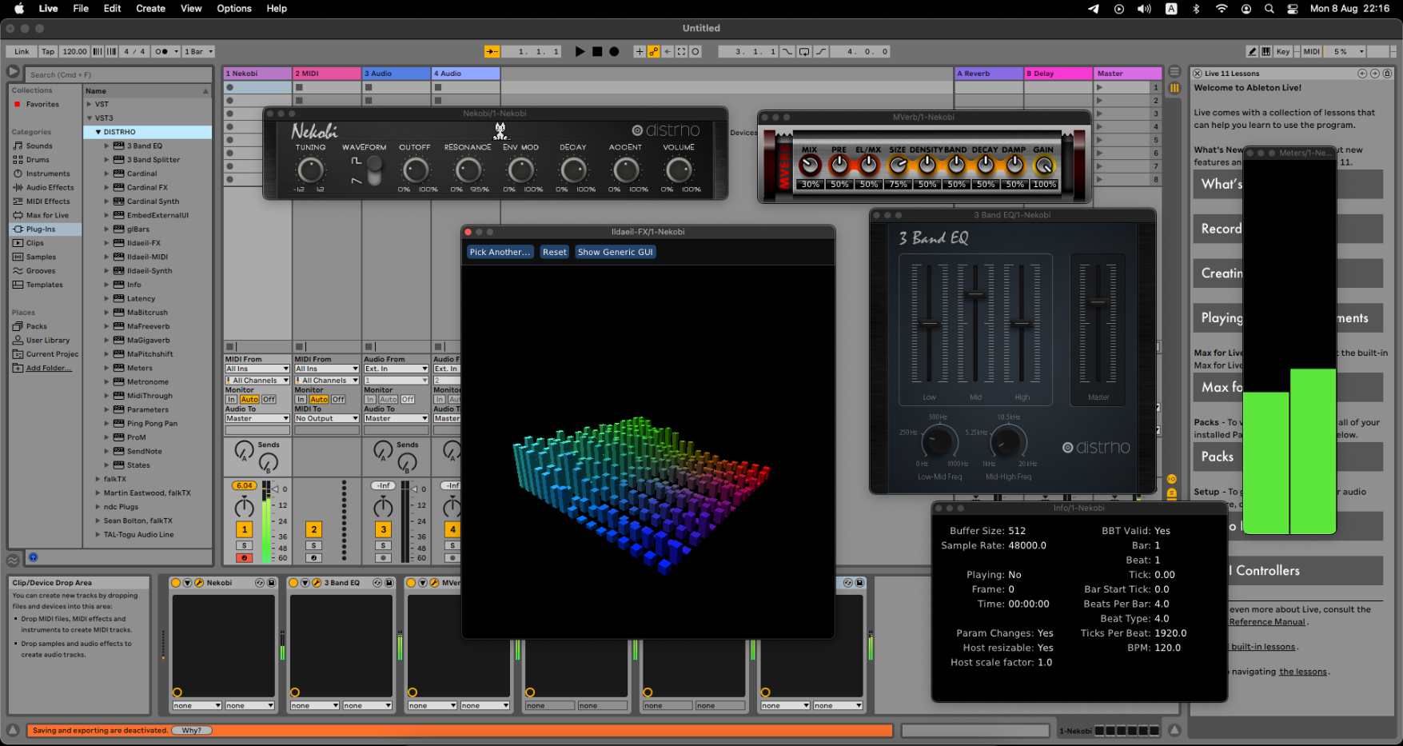Select Max for Live category
The width and height of the screenshot is (1403, 746).
[46, 215]
